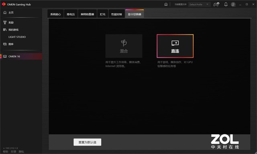Viewport: 257px width, 154px height.
Task: Switch to the 性能控制 tab
Action: coord(116,14)
